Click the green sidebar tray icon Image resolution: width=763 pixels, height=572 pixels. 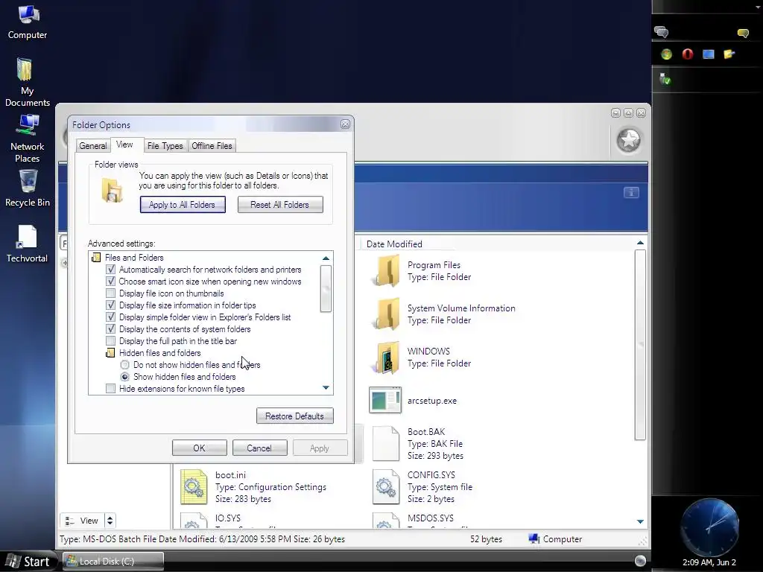click(x=666, y=54)
